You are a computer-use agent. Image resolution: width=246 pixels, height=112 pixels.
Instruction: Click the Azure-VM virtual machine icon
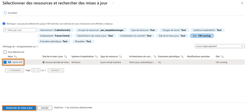pyautogui.click(x=10, y=62)
